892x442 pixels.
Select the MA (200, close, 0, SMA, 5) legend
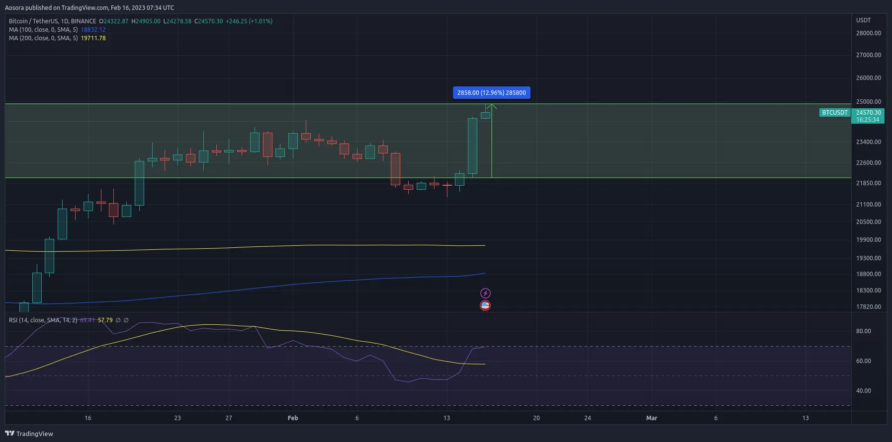click(x=43, y=38)
